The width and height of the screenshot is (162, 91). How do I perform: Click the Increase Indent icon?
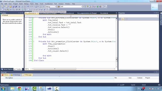[19, 10]
